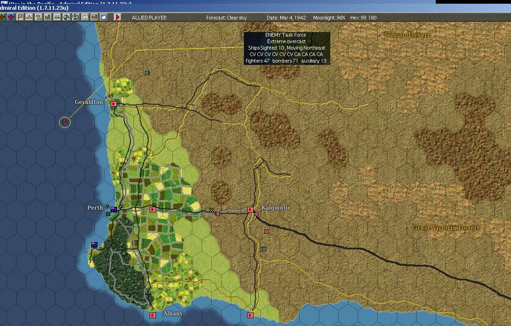Select the Japanese flag base at Kalgoorlie
This screenshot has height=326, width=511.
tap(250, 210)
